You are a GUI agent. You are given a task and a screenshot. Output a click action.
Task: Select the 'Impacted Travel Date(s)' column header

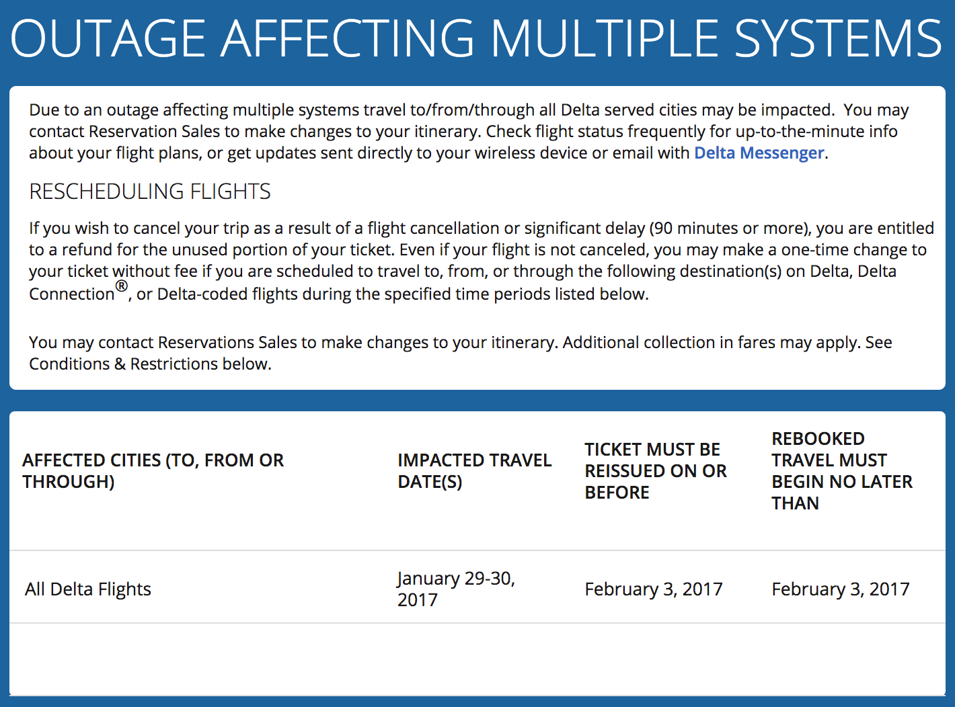(474, 471)
